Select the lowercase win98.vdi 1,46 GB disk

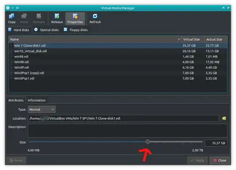pos(118,56)
